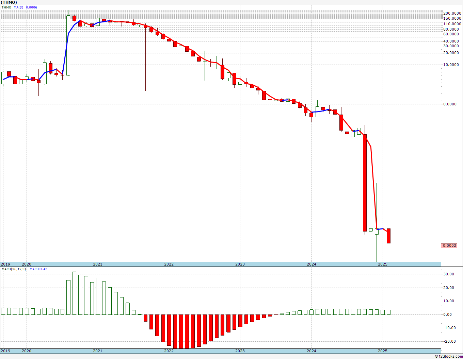The image size is (463, 359).
Task: Click the 0.0003 current price tag
Action: tap(449, 245)
